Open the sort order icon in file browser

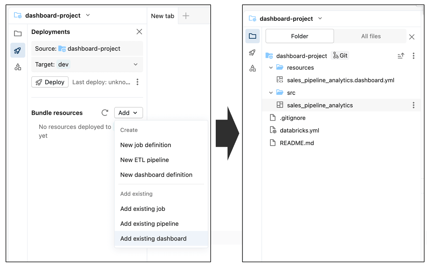pos(401,56)
